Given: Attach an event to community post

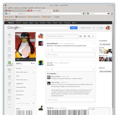Looking at the screenshot, I should click(x=89, y=36).
